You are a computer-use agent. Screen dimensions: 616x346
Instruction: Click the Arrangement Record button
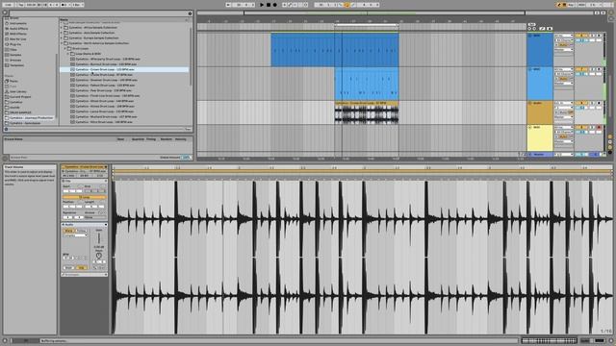coord(274,5)
